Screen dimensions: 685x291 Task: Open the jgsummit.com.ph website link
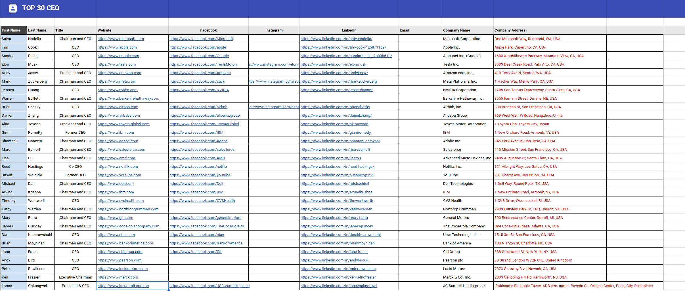123,286
